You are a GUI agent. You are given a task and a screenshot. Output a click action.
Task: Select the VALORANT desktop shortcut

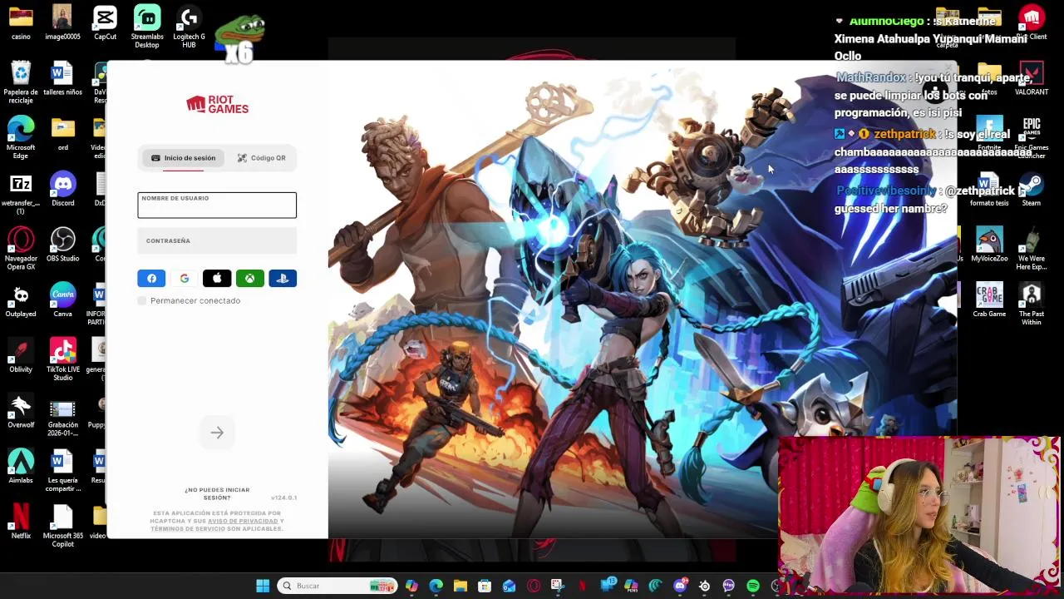[x=1032, y=78]
